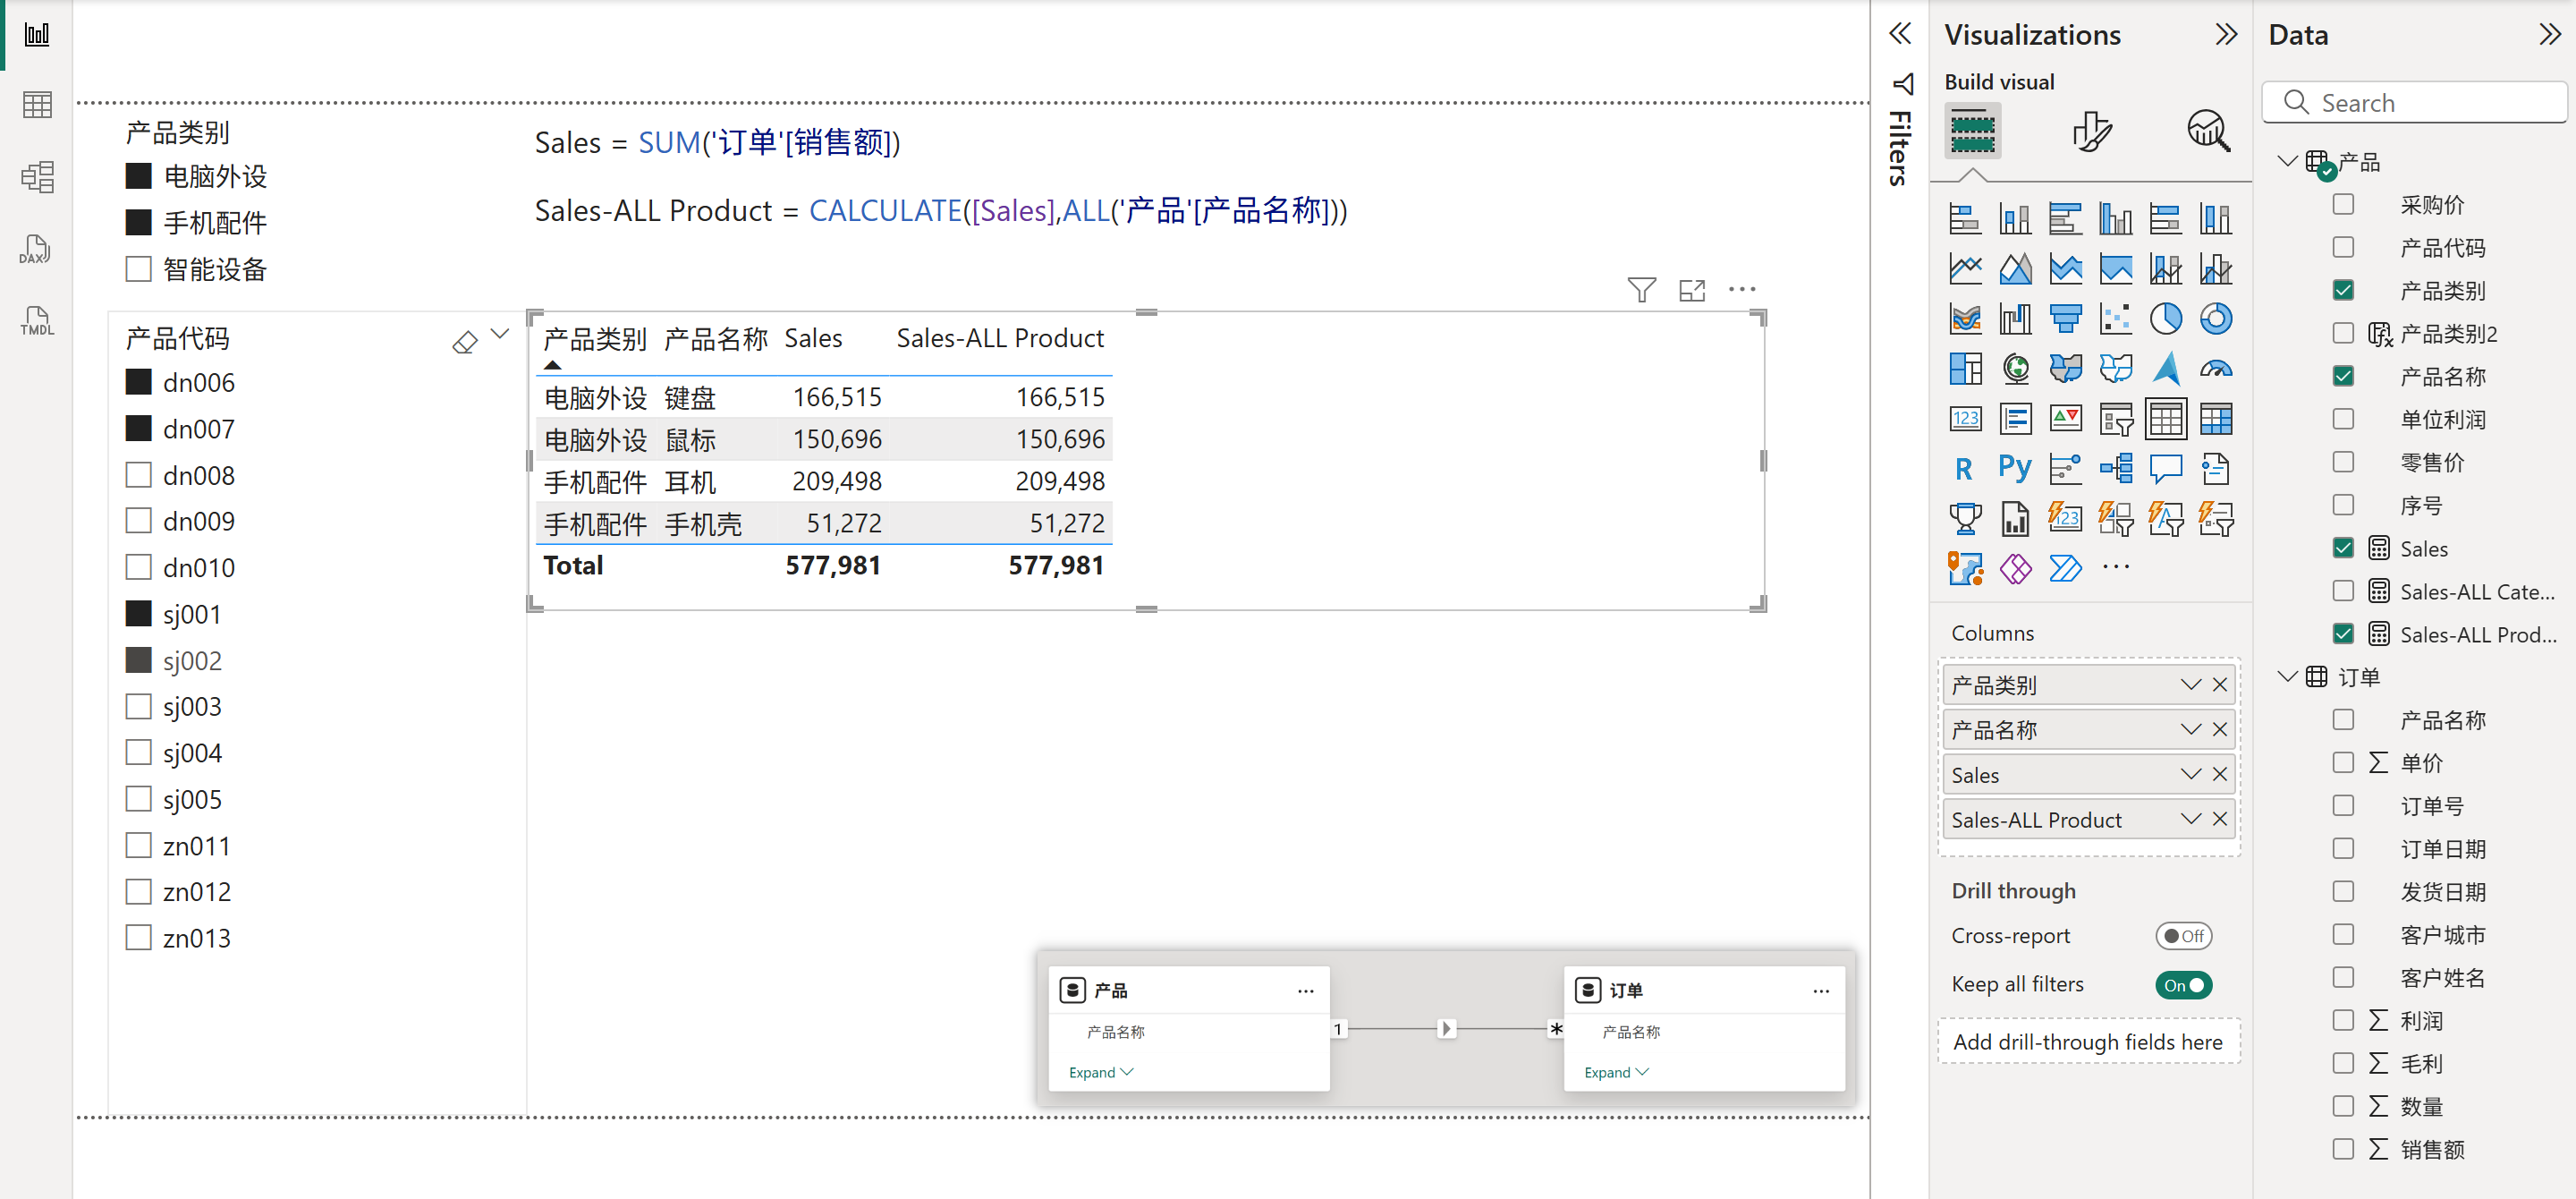Open TMDL view icon
The image size is (2576, 1199).
click(37, 321)
